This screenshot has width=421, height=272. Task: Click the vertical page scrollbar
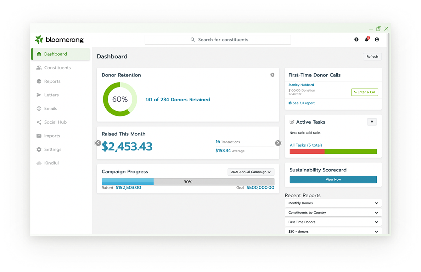[388, 133]
